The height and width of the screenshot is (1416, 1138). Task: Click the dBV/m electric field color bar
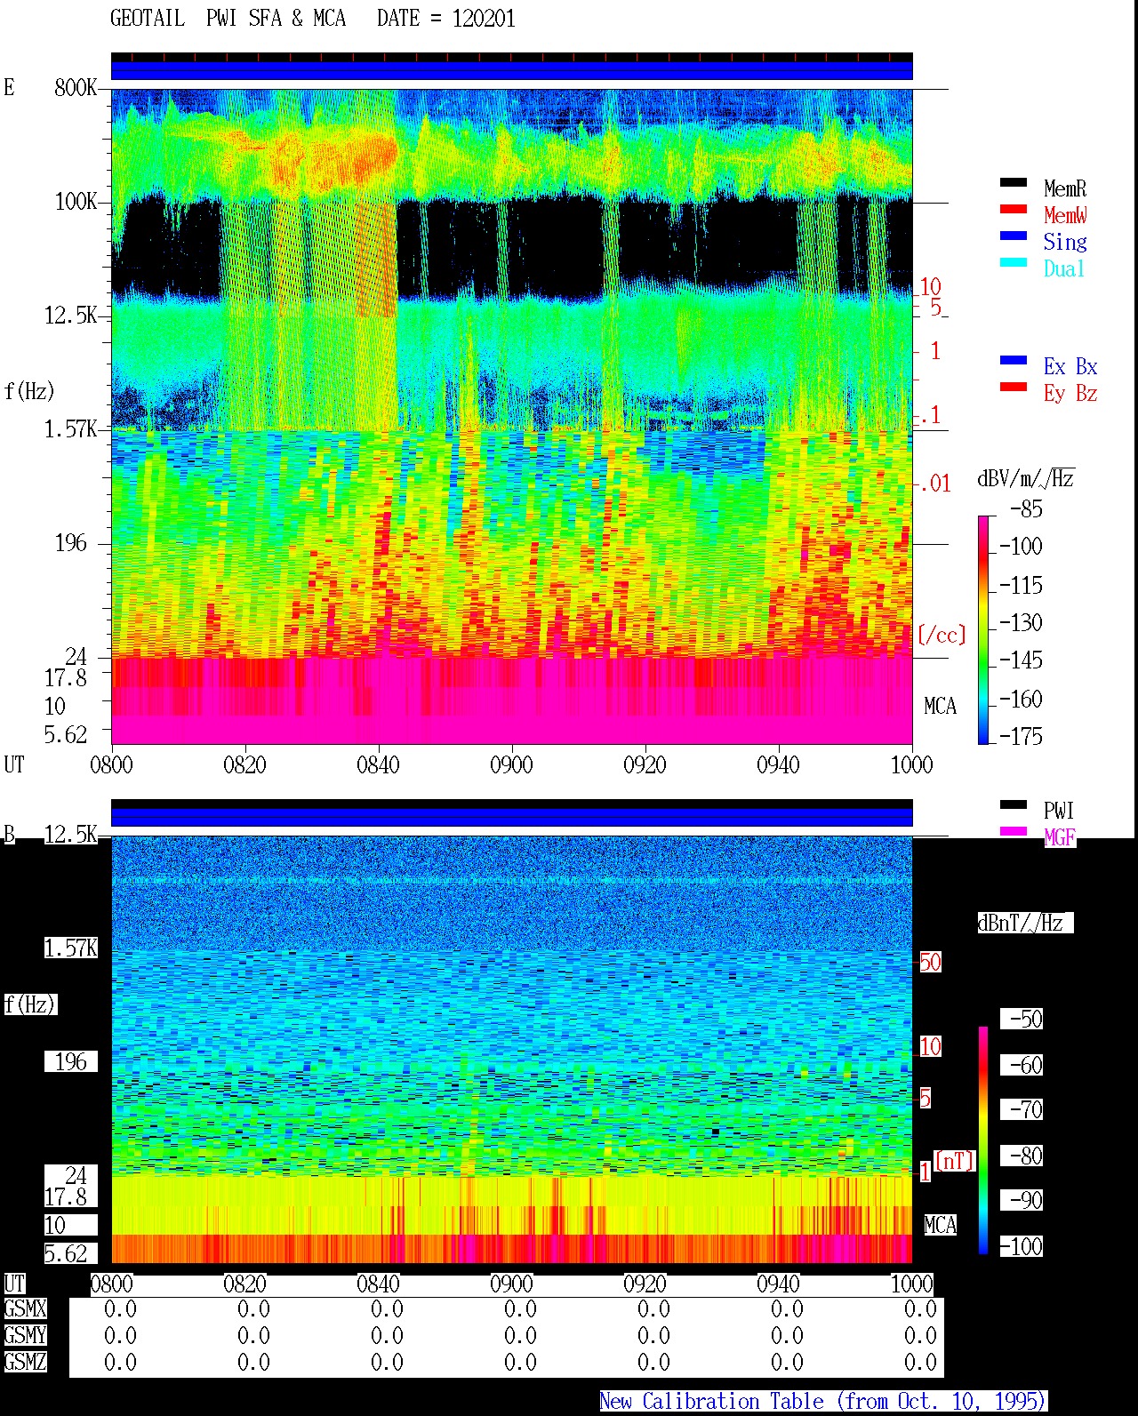pyautogui.click(x=983, y=629)
